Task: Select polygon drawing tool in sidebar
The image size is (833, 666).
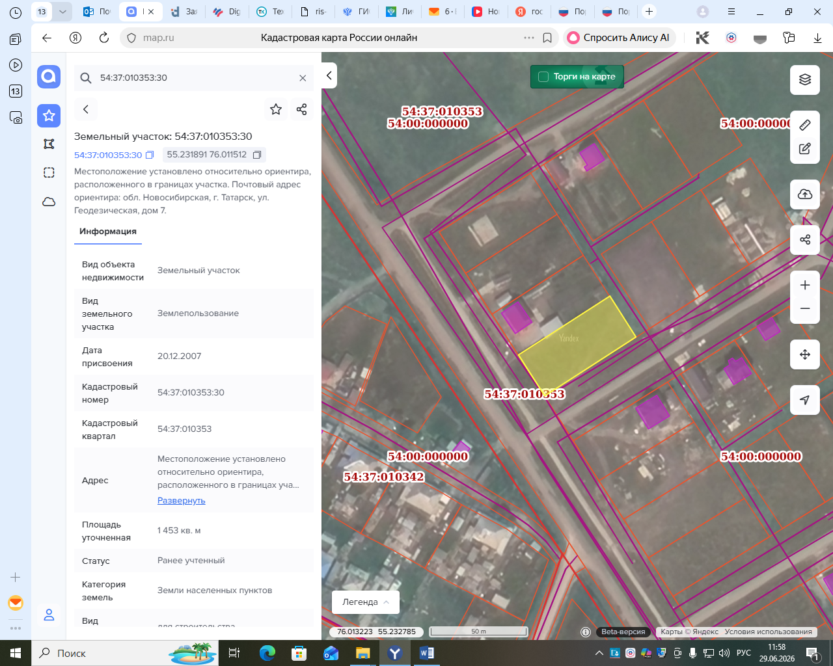Action: (49, 144)
